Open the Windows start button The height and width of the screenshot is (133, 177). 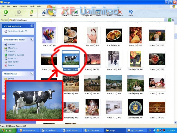[8, 131]
